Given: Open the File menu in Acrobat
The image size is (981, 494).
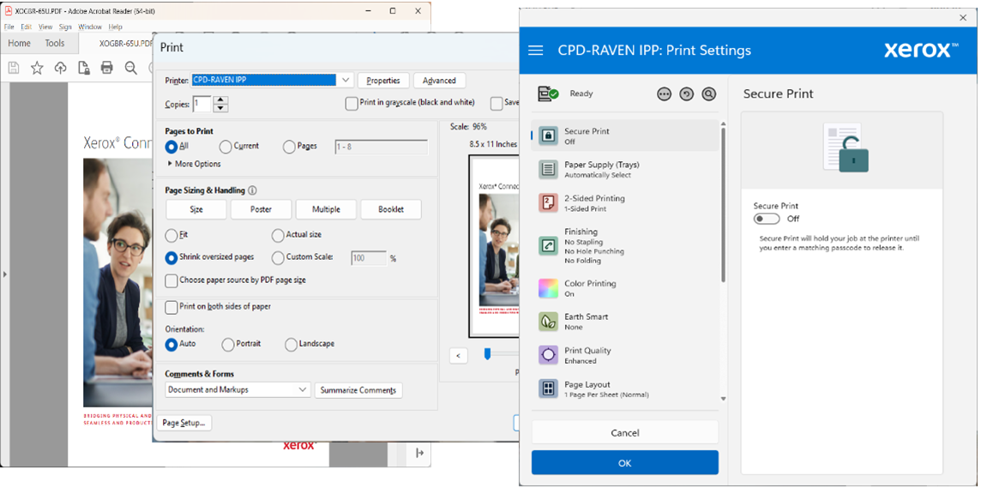Looking at the screenshot, I should coord(9,27).
